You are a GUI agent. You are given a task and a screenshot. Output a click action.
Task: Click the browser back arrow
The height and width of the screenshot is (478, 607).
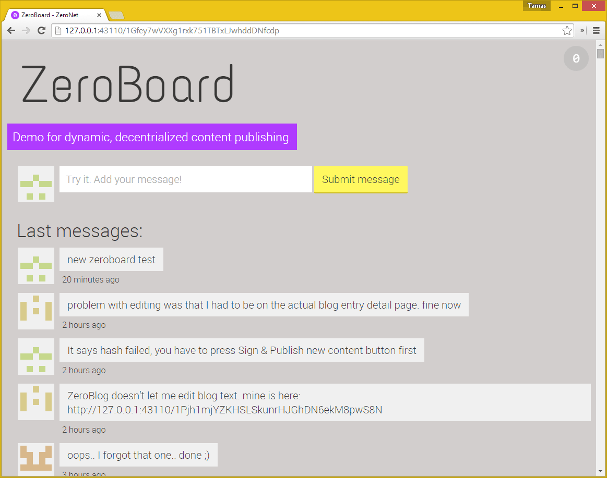pos(11,31)
